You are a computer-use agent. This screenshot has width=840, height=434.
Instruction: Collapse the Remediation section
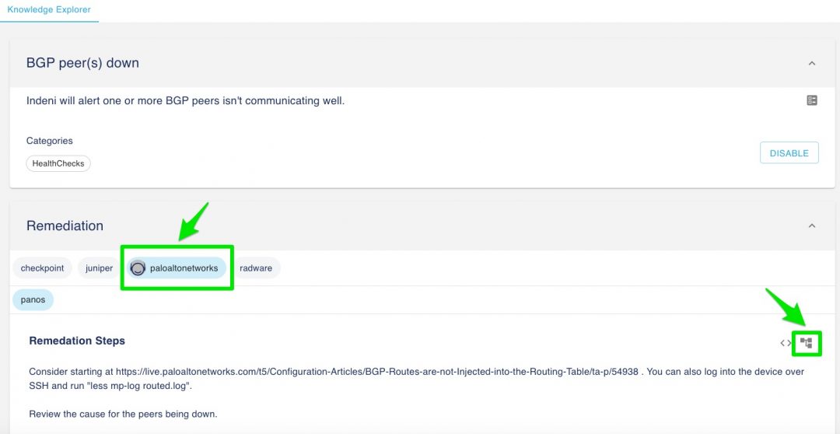click(812, 226)
